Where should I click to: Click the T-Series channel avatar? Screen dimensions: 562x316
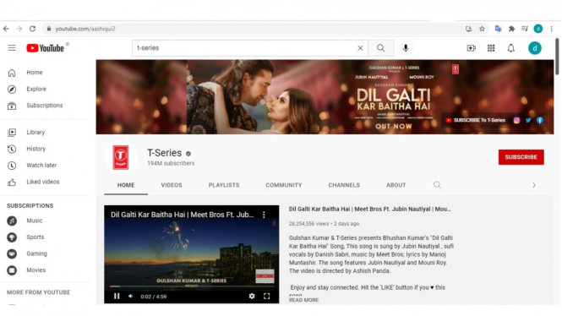[121, 157]
